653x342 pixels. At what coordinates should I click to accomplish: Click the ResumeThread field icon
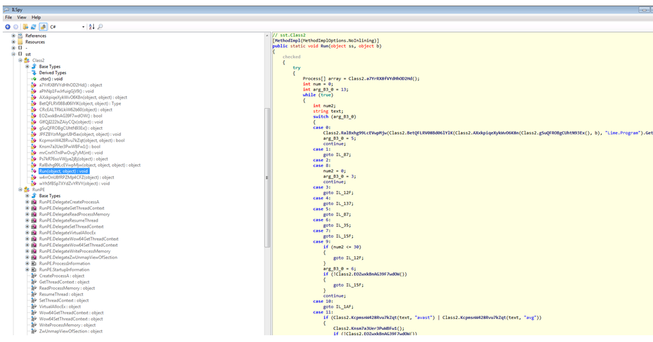coord(34,294)
